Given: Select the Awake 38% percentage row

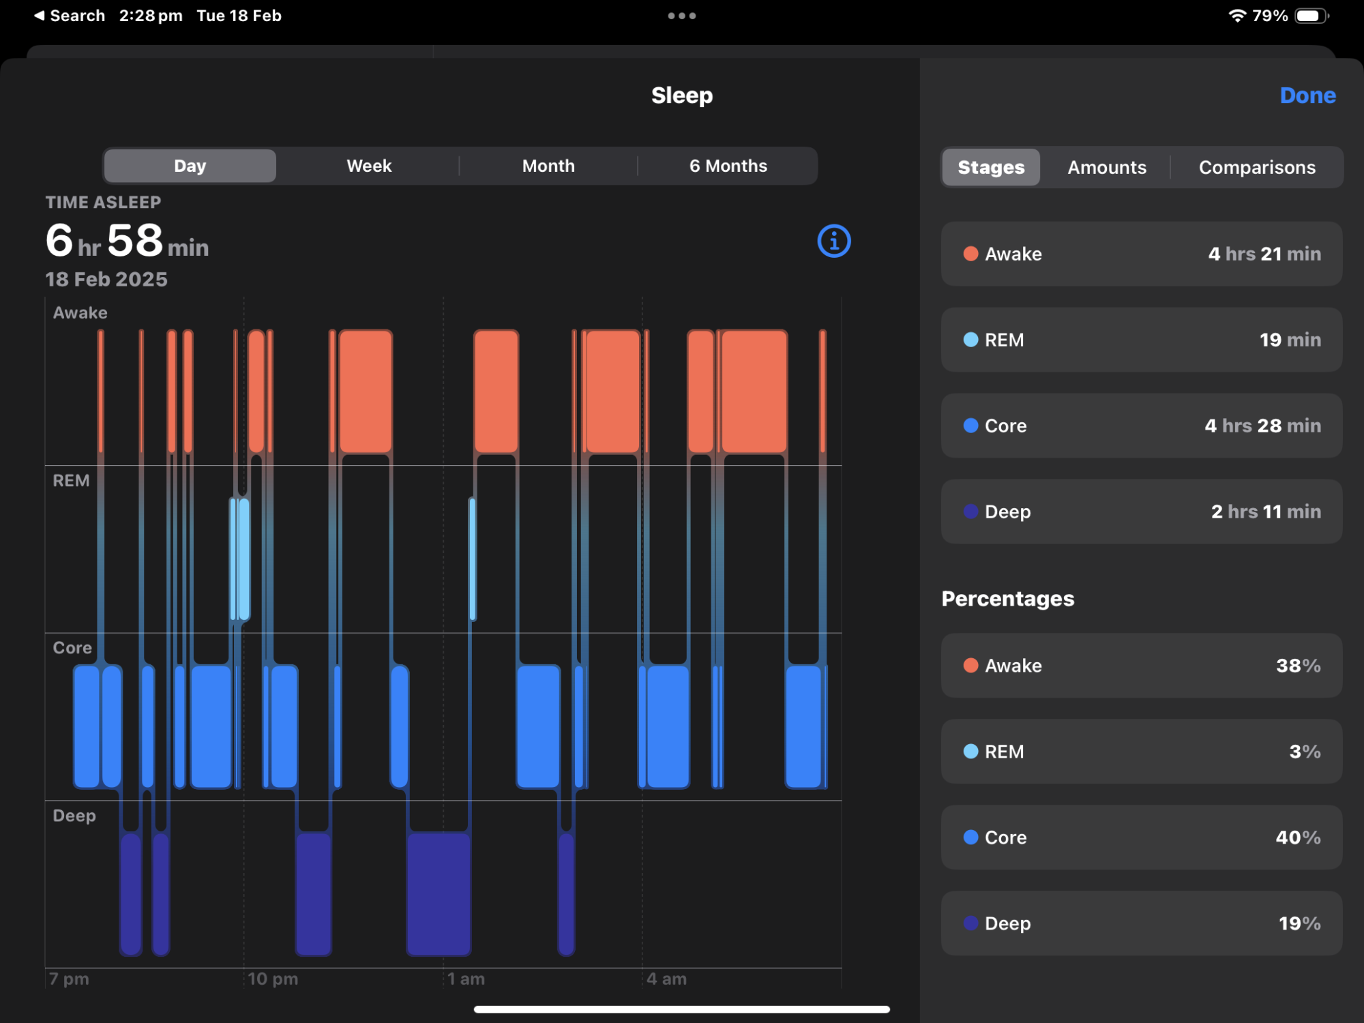Looking at the screenshot, I should (x=1141, y=666).
